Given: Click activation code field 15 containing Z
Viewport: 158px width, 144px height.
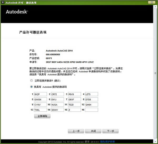Looking at the screenshot, I should 74,110.
